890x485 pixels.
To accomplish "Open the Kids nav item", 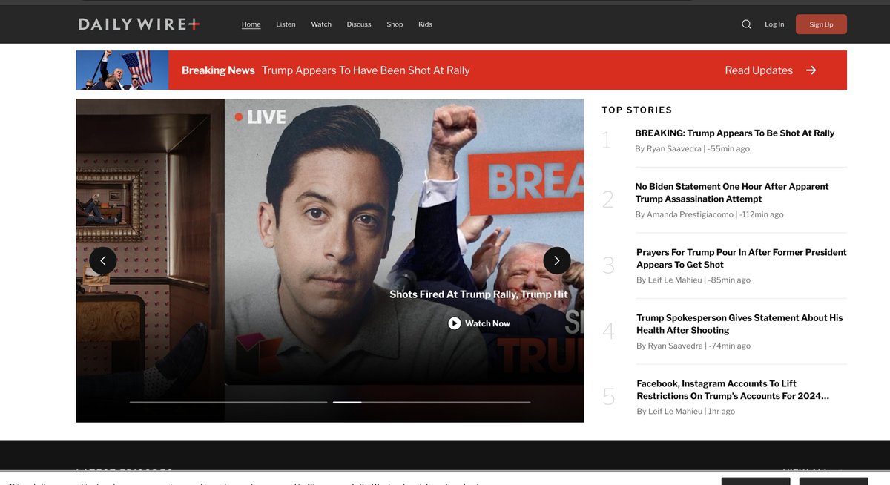I will (x=425, y=24).
